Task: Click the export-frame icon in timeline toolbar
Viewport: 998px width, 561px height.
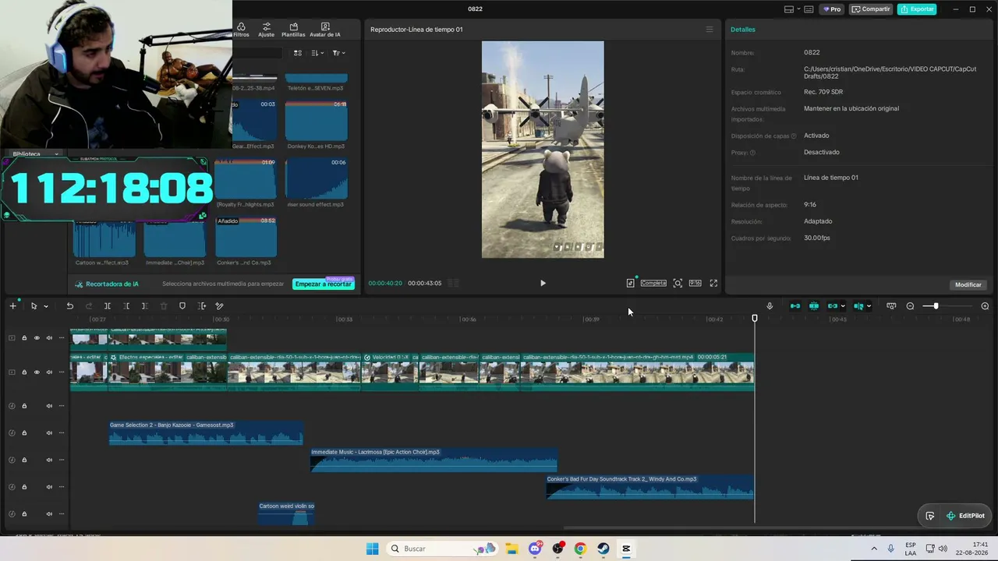Action: (x=202, y=306)
